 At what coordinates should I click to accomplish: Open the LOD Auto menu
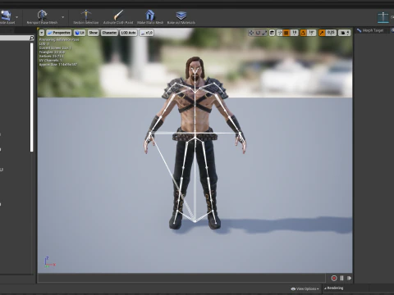point(128,33)
